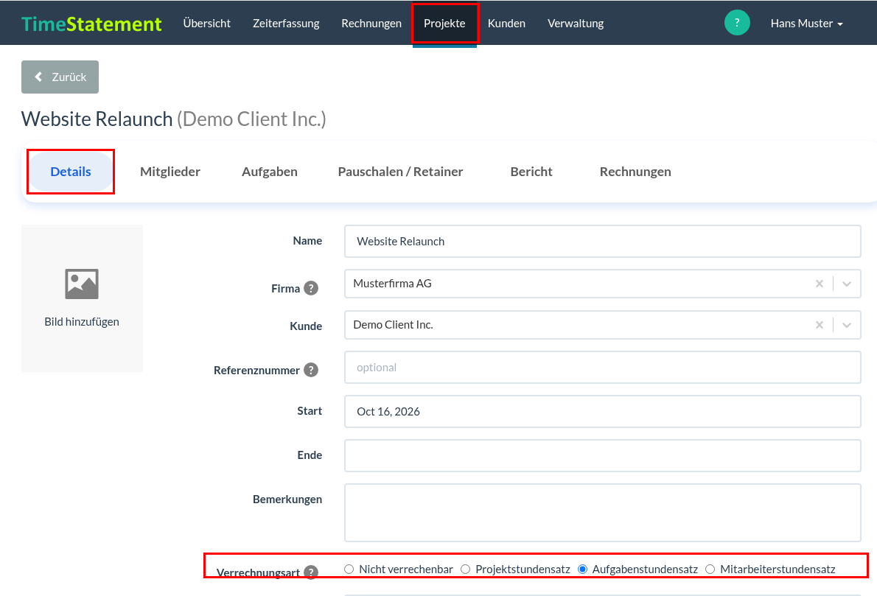Screen dimensions: 877x596
Task: Click the Start date field
Action: coord(602,412)
